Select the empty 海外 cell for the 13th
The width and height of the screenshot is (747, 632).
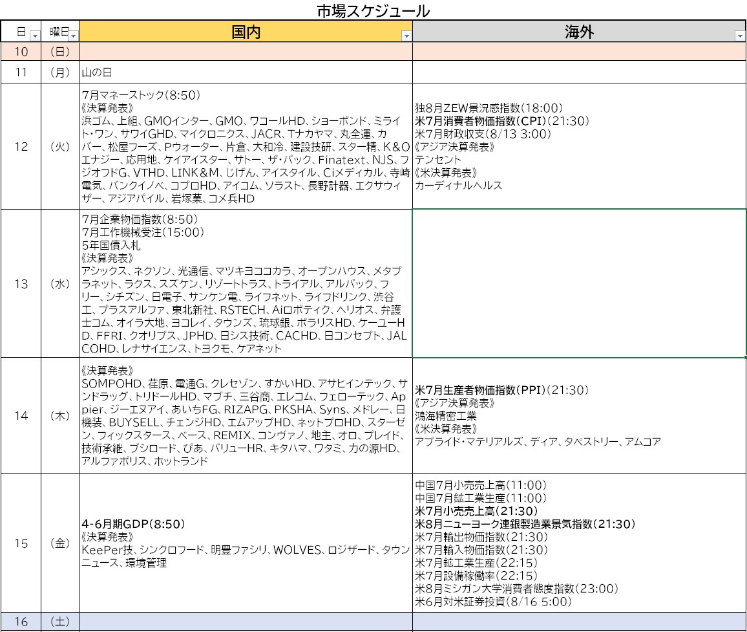pos(579,283)
